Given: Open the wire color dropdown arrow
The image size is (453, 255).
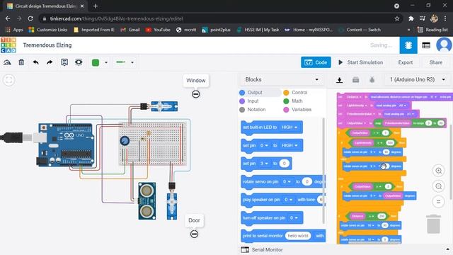Looking at the screenshot, I should pos(106,62).
